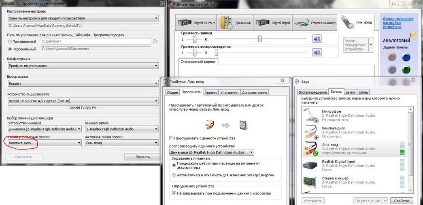
Task: Click the green rear panel jack
Action: [406, 69]
